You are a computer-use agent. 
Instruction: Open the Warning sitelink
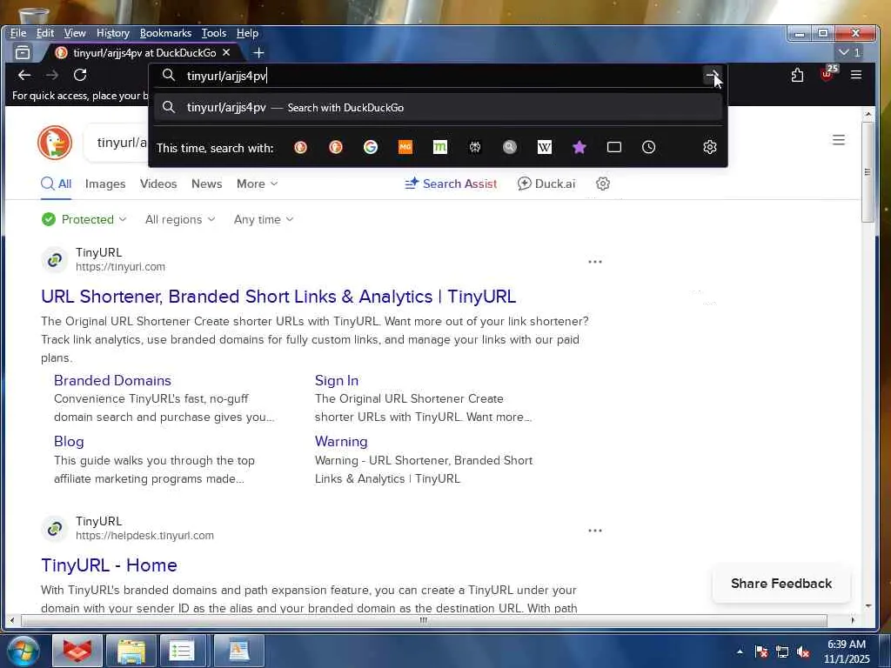341,441
